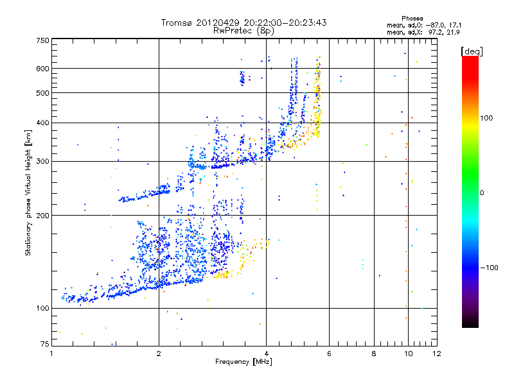Click the plot title "Tromsø 20120429 20:22:00-20:23:43"
Viewport: 514px width, 385px height.
coord(244,22)
